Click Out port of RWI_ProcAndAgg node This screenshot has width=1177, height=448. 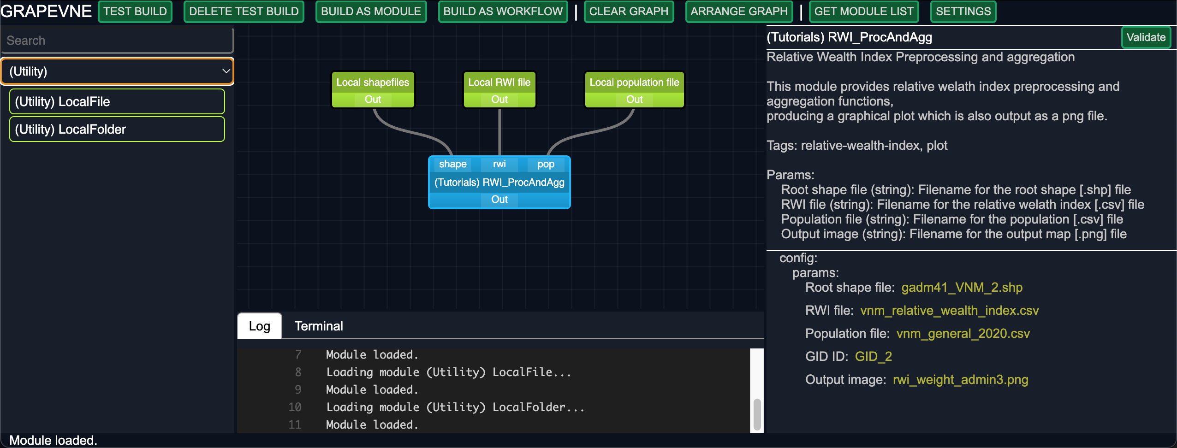point(499,200)
